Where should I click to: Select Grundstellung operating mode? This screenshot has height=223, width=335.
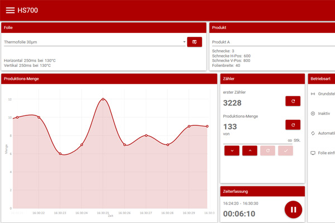(x=323, y=94)
